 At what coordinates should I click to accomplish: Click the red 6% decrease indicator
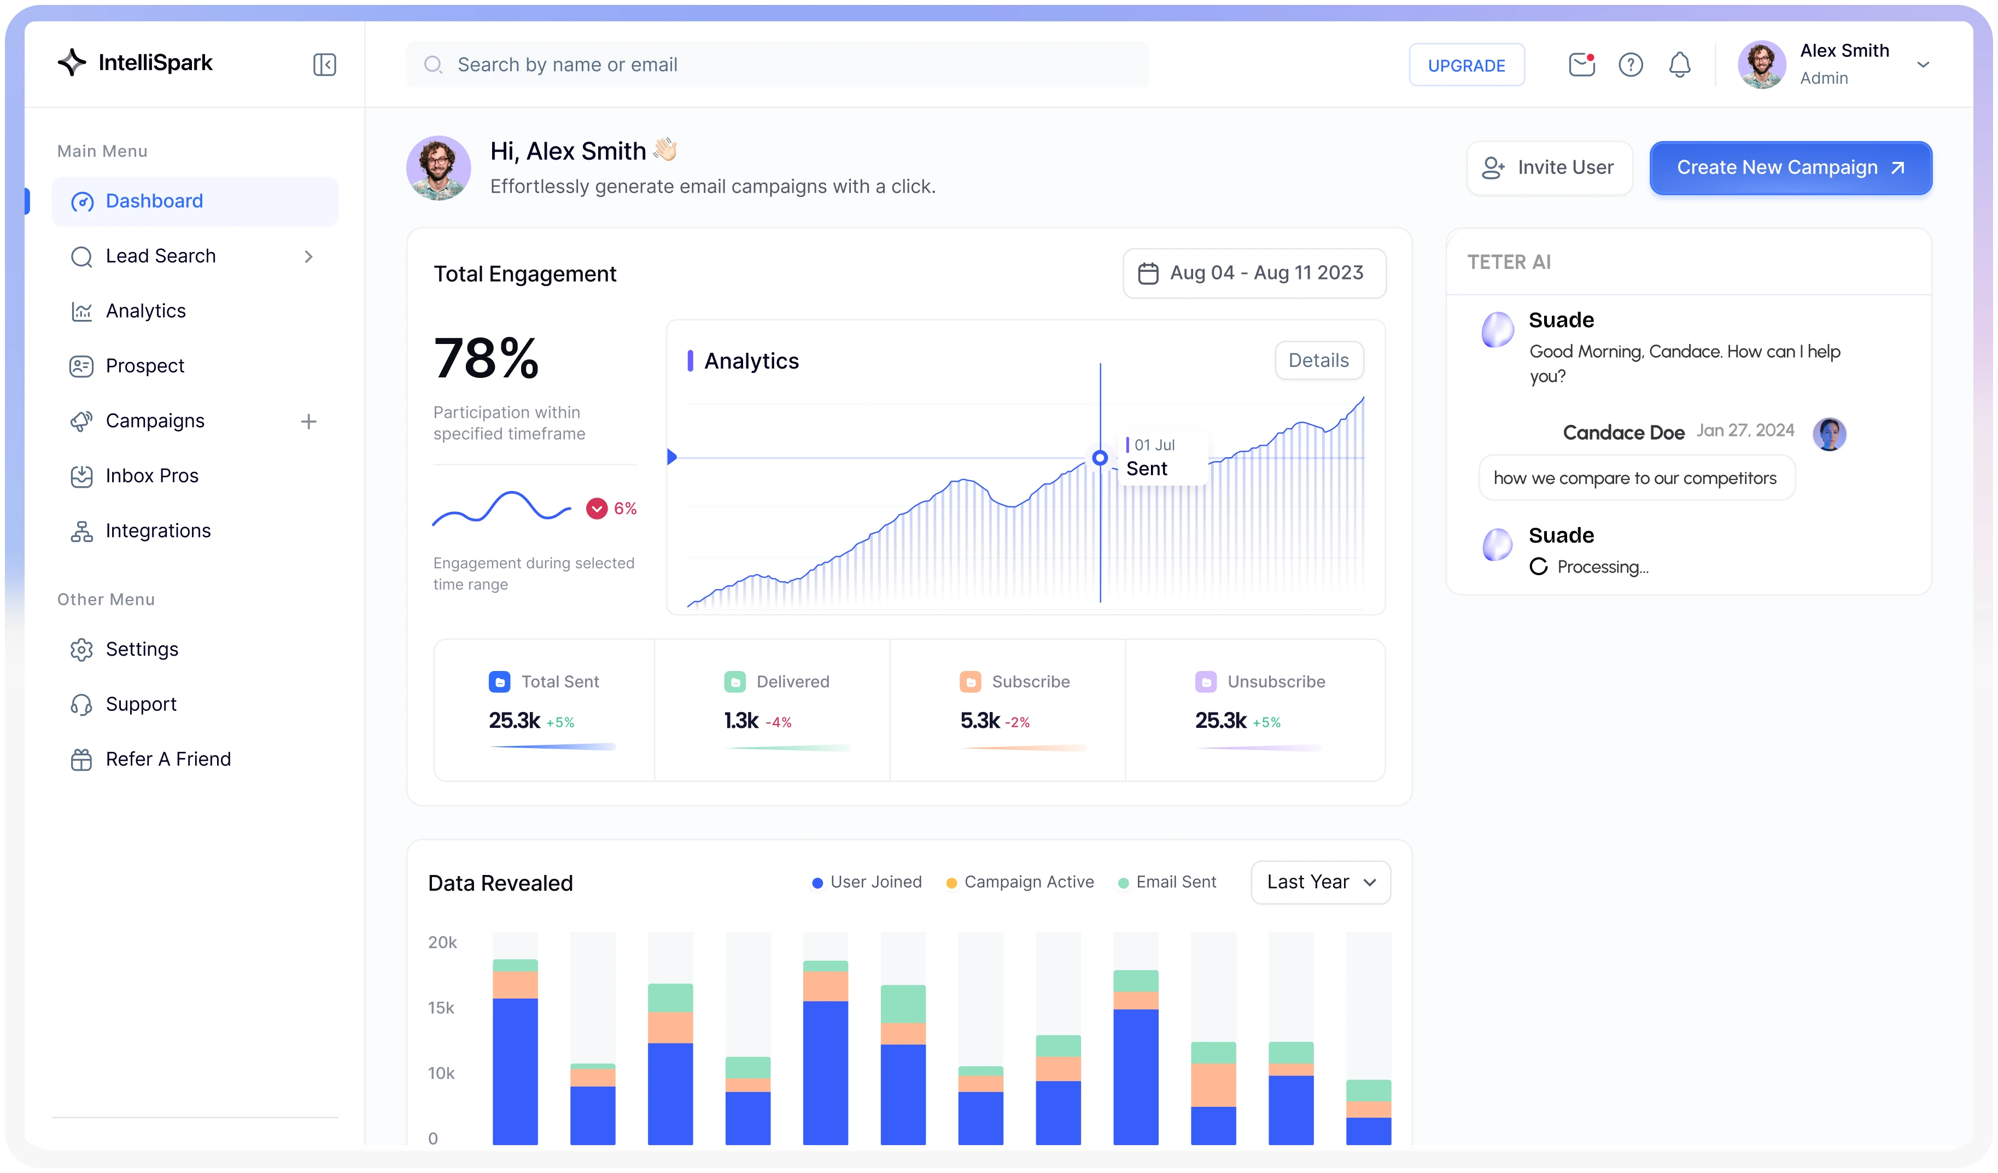point(596,509)
